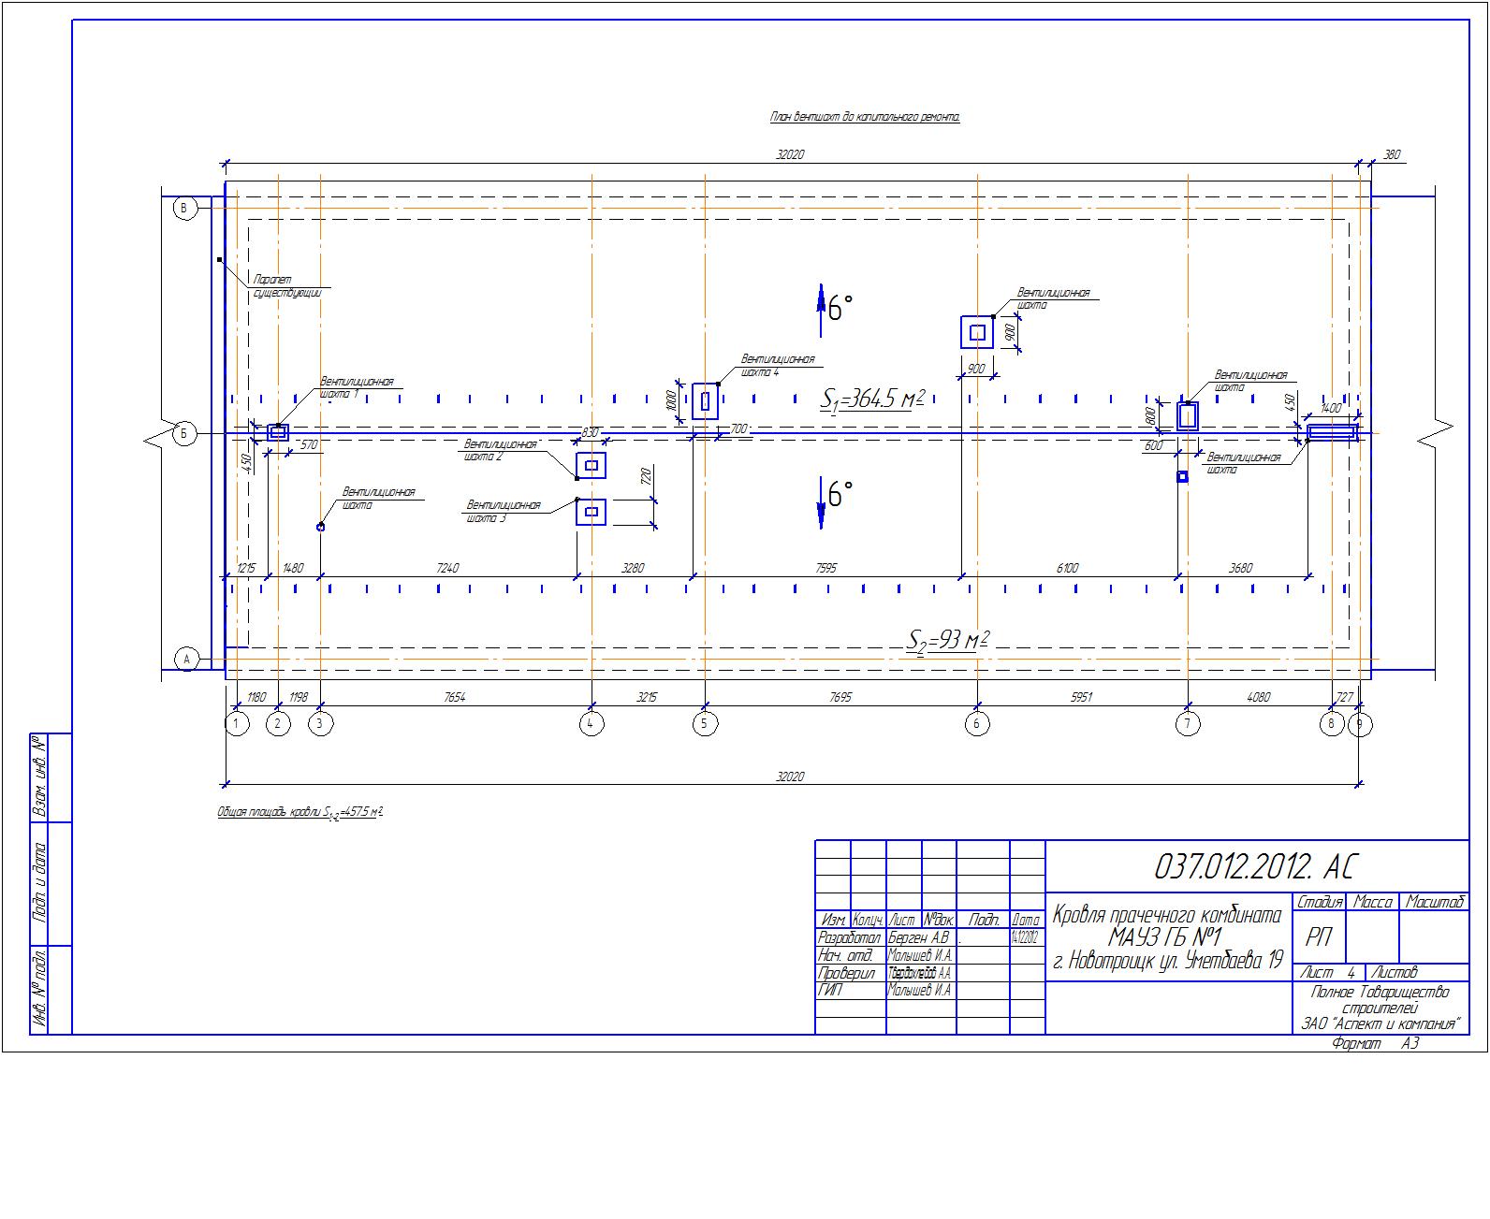Click the '727' dimension value

pos(1344,697)
